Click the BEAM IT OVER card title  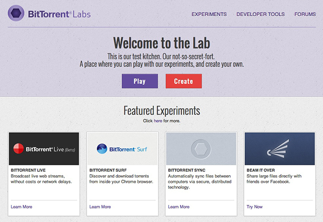[261, 170]
